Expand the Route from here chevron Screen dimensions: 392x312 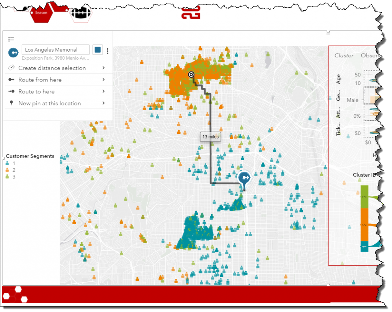pos(104,80)
